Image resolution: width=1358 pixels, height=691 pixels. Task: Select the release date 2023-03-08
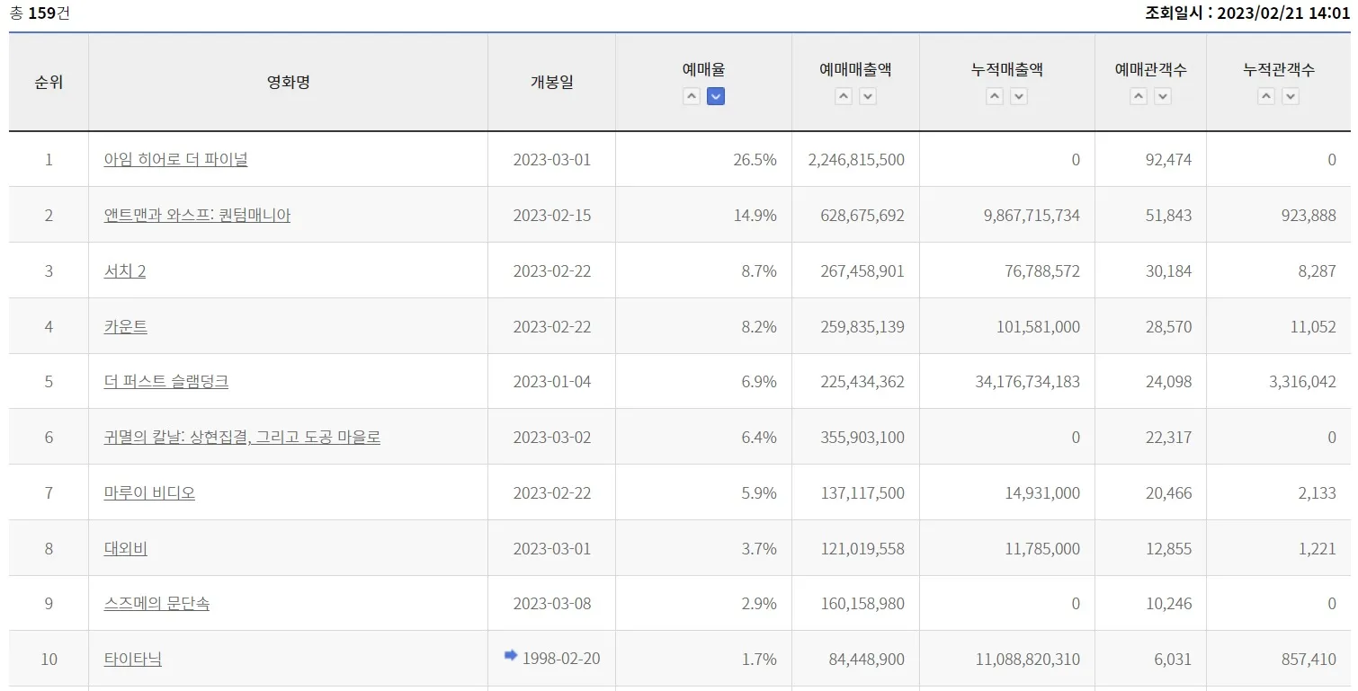552,604
